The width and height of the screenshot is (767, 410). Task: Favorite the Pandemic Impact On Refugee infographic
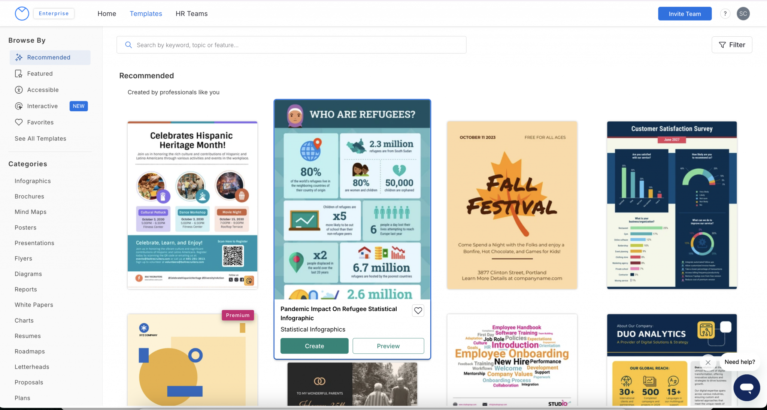tap(418, 310)
